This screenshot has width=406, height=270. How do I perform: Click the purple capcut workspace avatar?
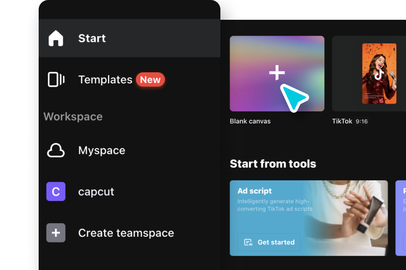56,191
